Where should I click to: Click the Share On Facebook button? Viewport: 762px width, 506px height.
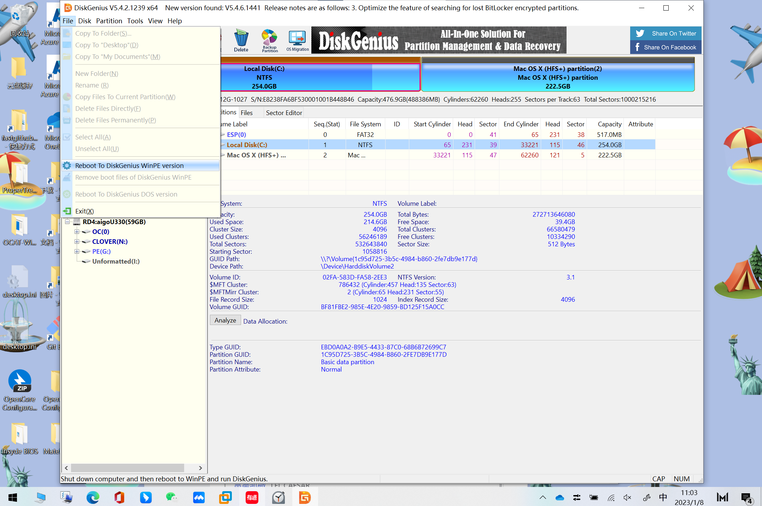[x=666, y=47]
